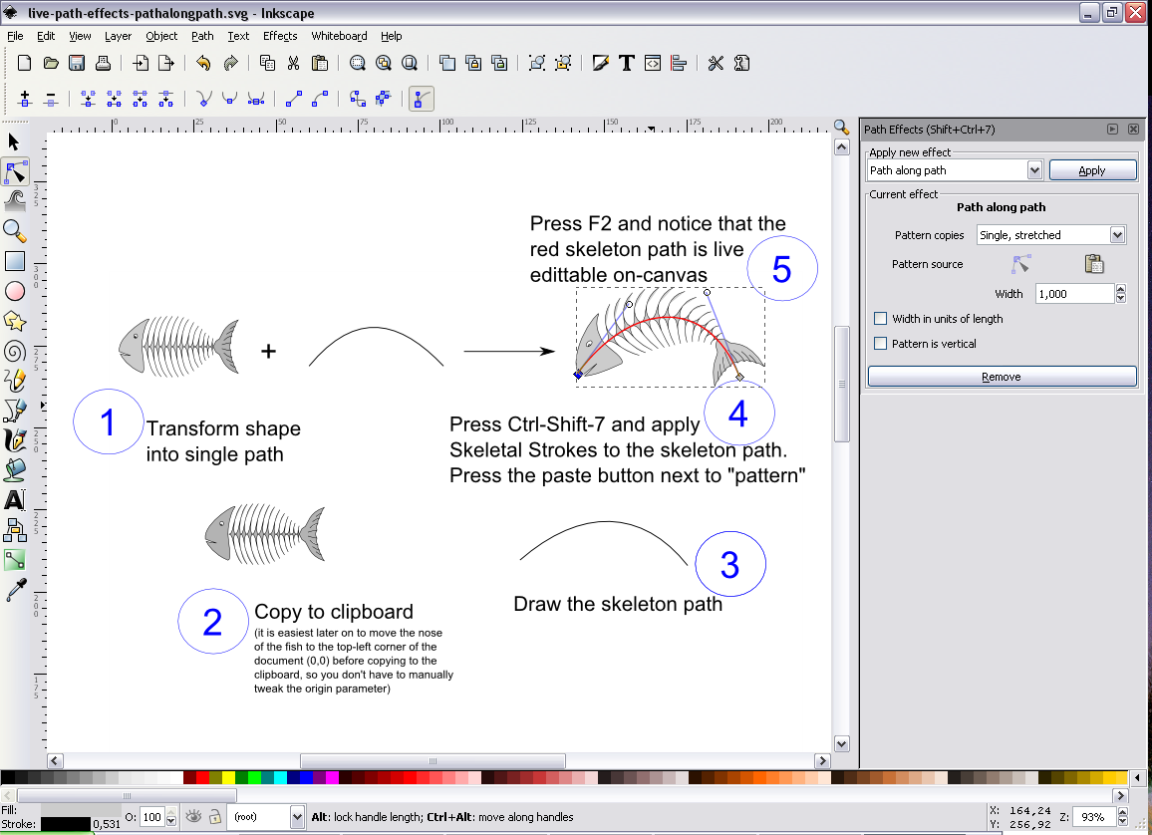Viewport: 1152px width, 835px height.
Task: Paste pattern source clipboard icon in panel
Action: pos(1094,264)
